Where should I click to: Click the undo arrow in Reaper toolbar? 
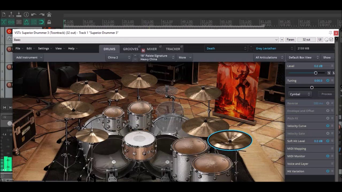[34, 15]
